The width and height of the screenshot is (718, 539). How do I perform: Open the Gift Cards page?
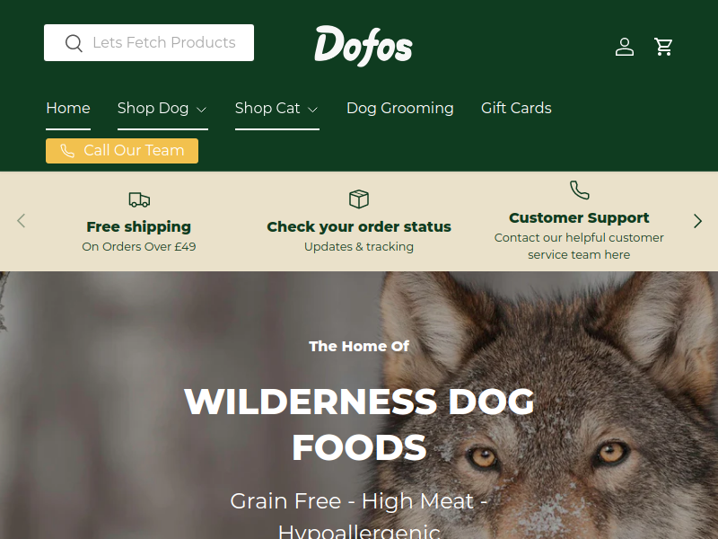click(x=516, y=108)
